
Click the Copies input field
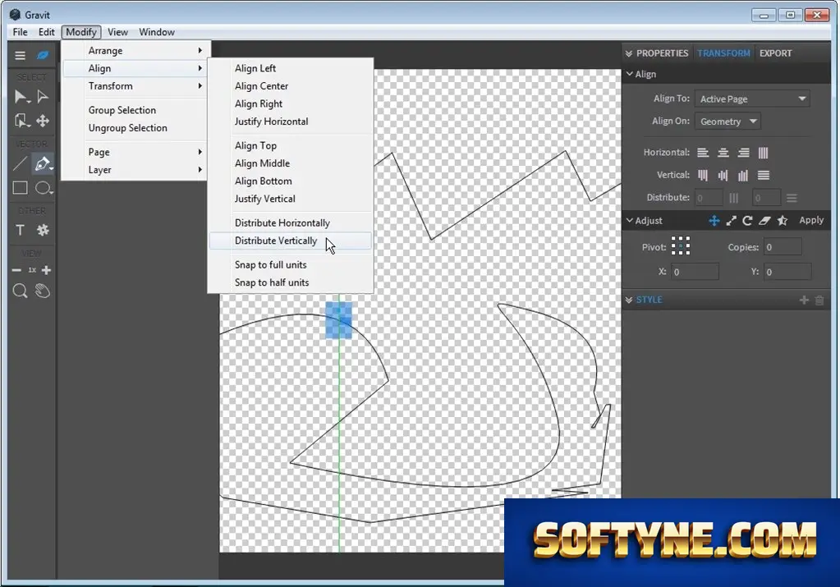pos(783,247)
